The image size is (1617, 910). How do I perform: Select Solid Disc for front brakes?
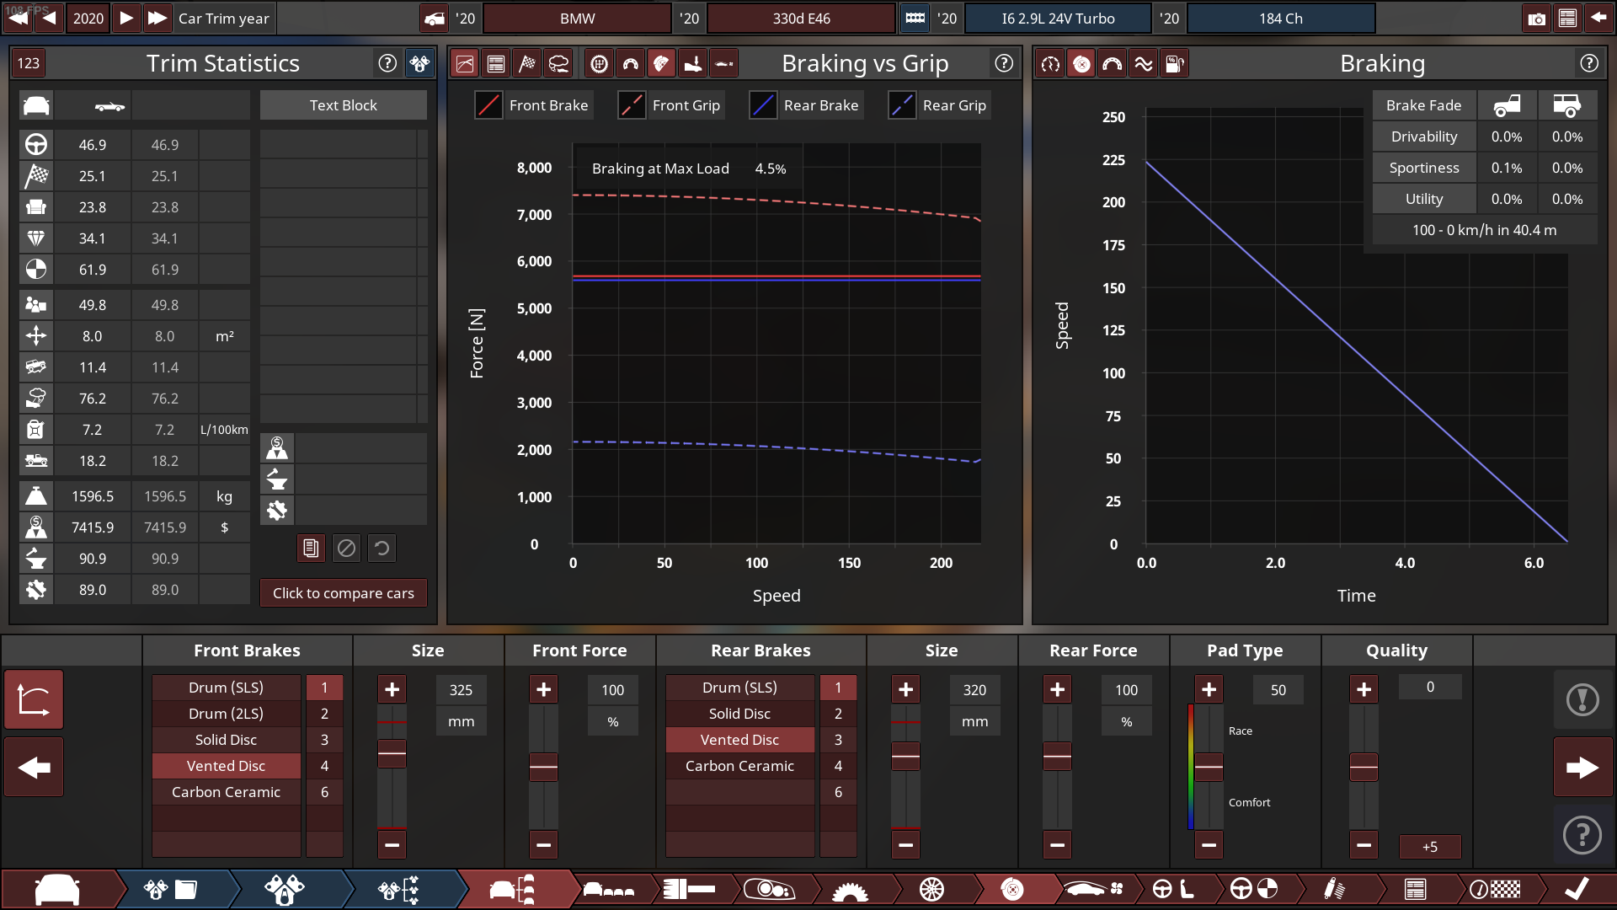(x=226, y=740)
